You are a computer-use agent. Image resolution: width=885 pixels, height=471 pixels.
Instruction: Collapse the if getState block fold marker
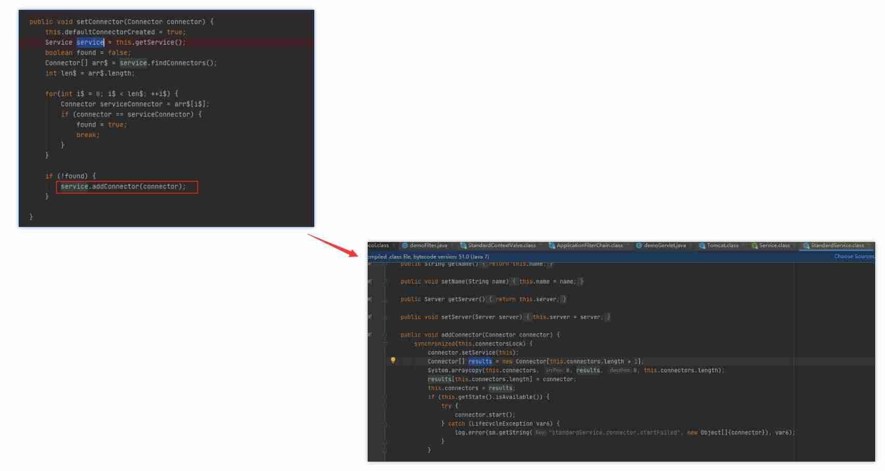pyautogui.click(x=385, y=397)
